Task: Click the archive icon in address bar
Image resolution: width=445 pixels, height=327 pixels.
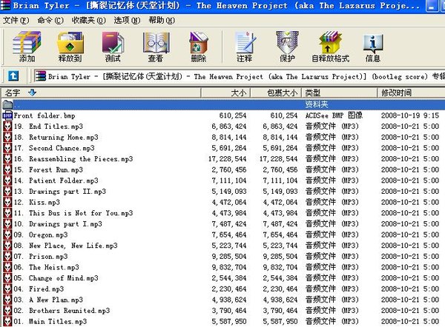Action: 40,76
